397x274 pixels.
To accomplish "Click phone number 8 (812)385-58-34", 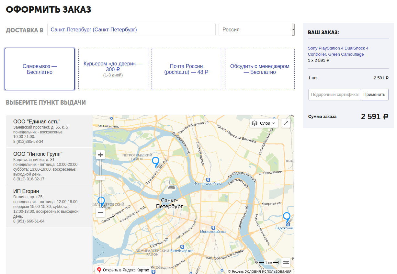I will point(28,142).
